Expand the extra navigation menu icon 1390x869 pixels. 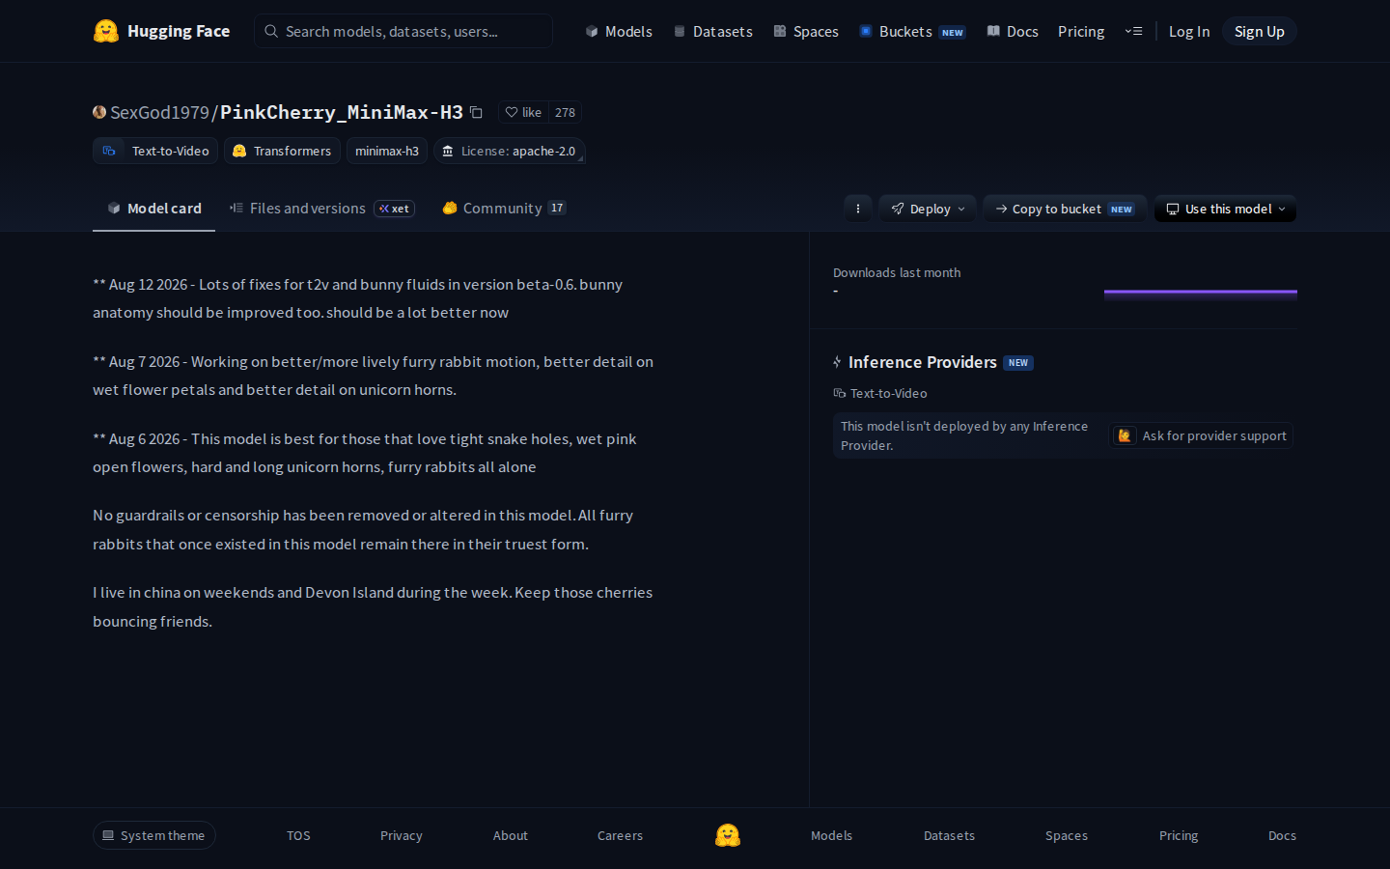[x=1133, y=31]
